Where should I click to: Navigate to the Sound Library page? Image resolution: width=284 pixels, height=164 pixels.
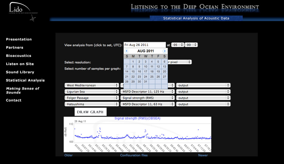tap(20, 72)
